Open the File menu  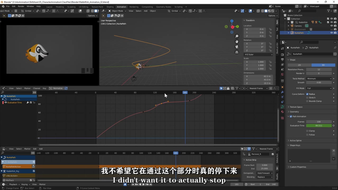pyautogui.click(x=8, y=6)
